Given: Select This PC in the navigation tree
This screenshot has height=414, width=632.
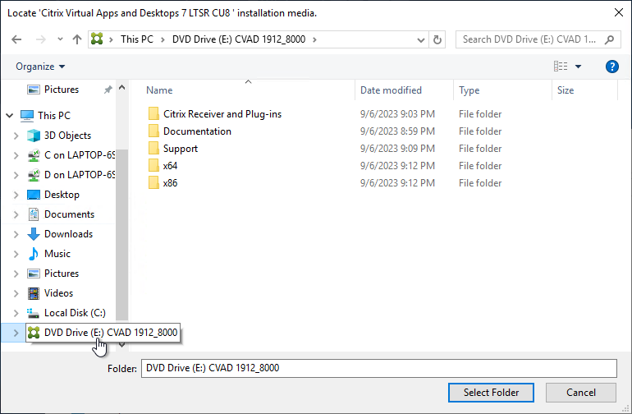Looking at the screenshot, I should tap(54, 116).
